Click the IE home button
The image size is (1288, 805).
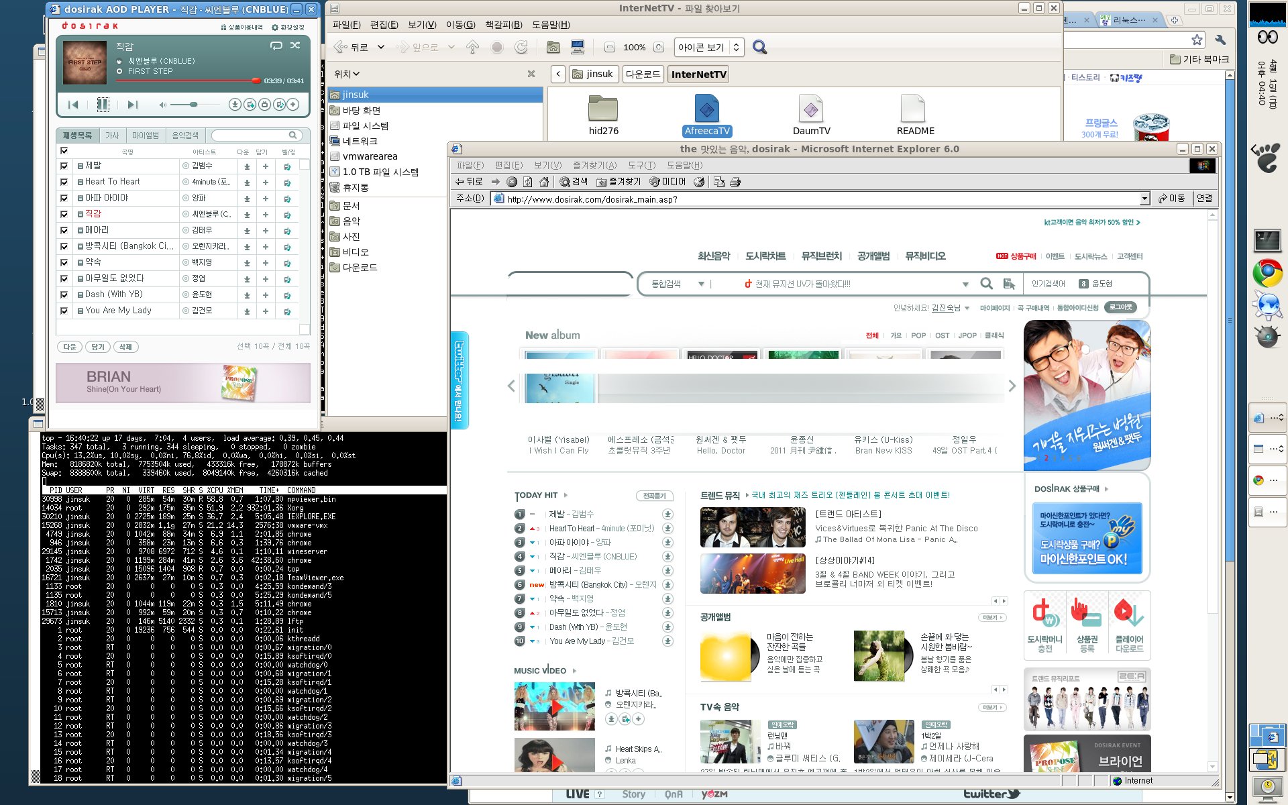coord(543,182)
